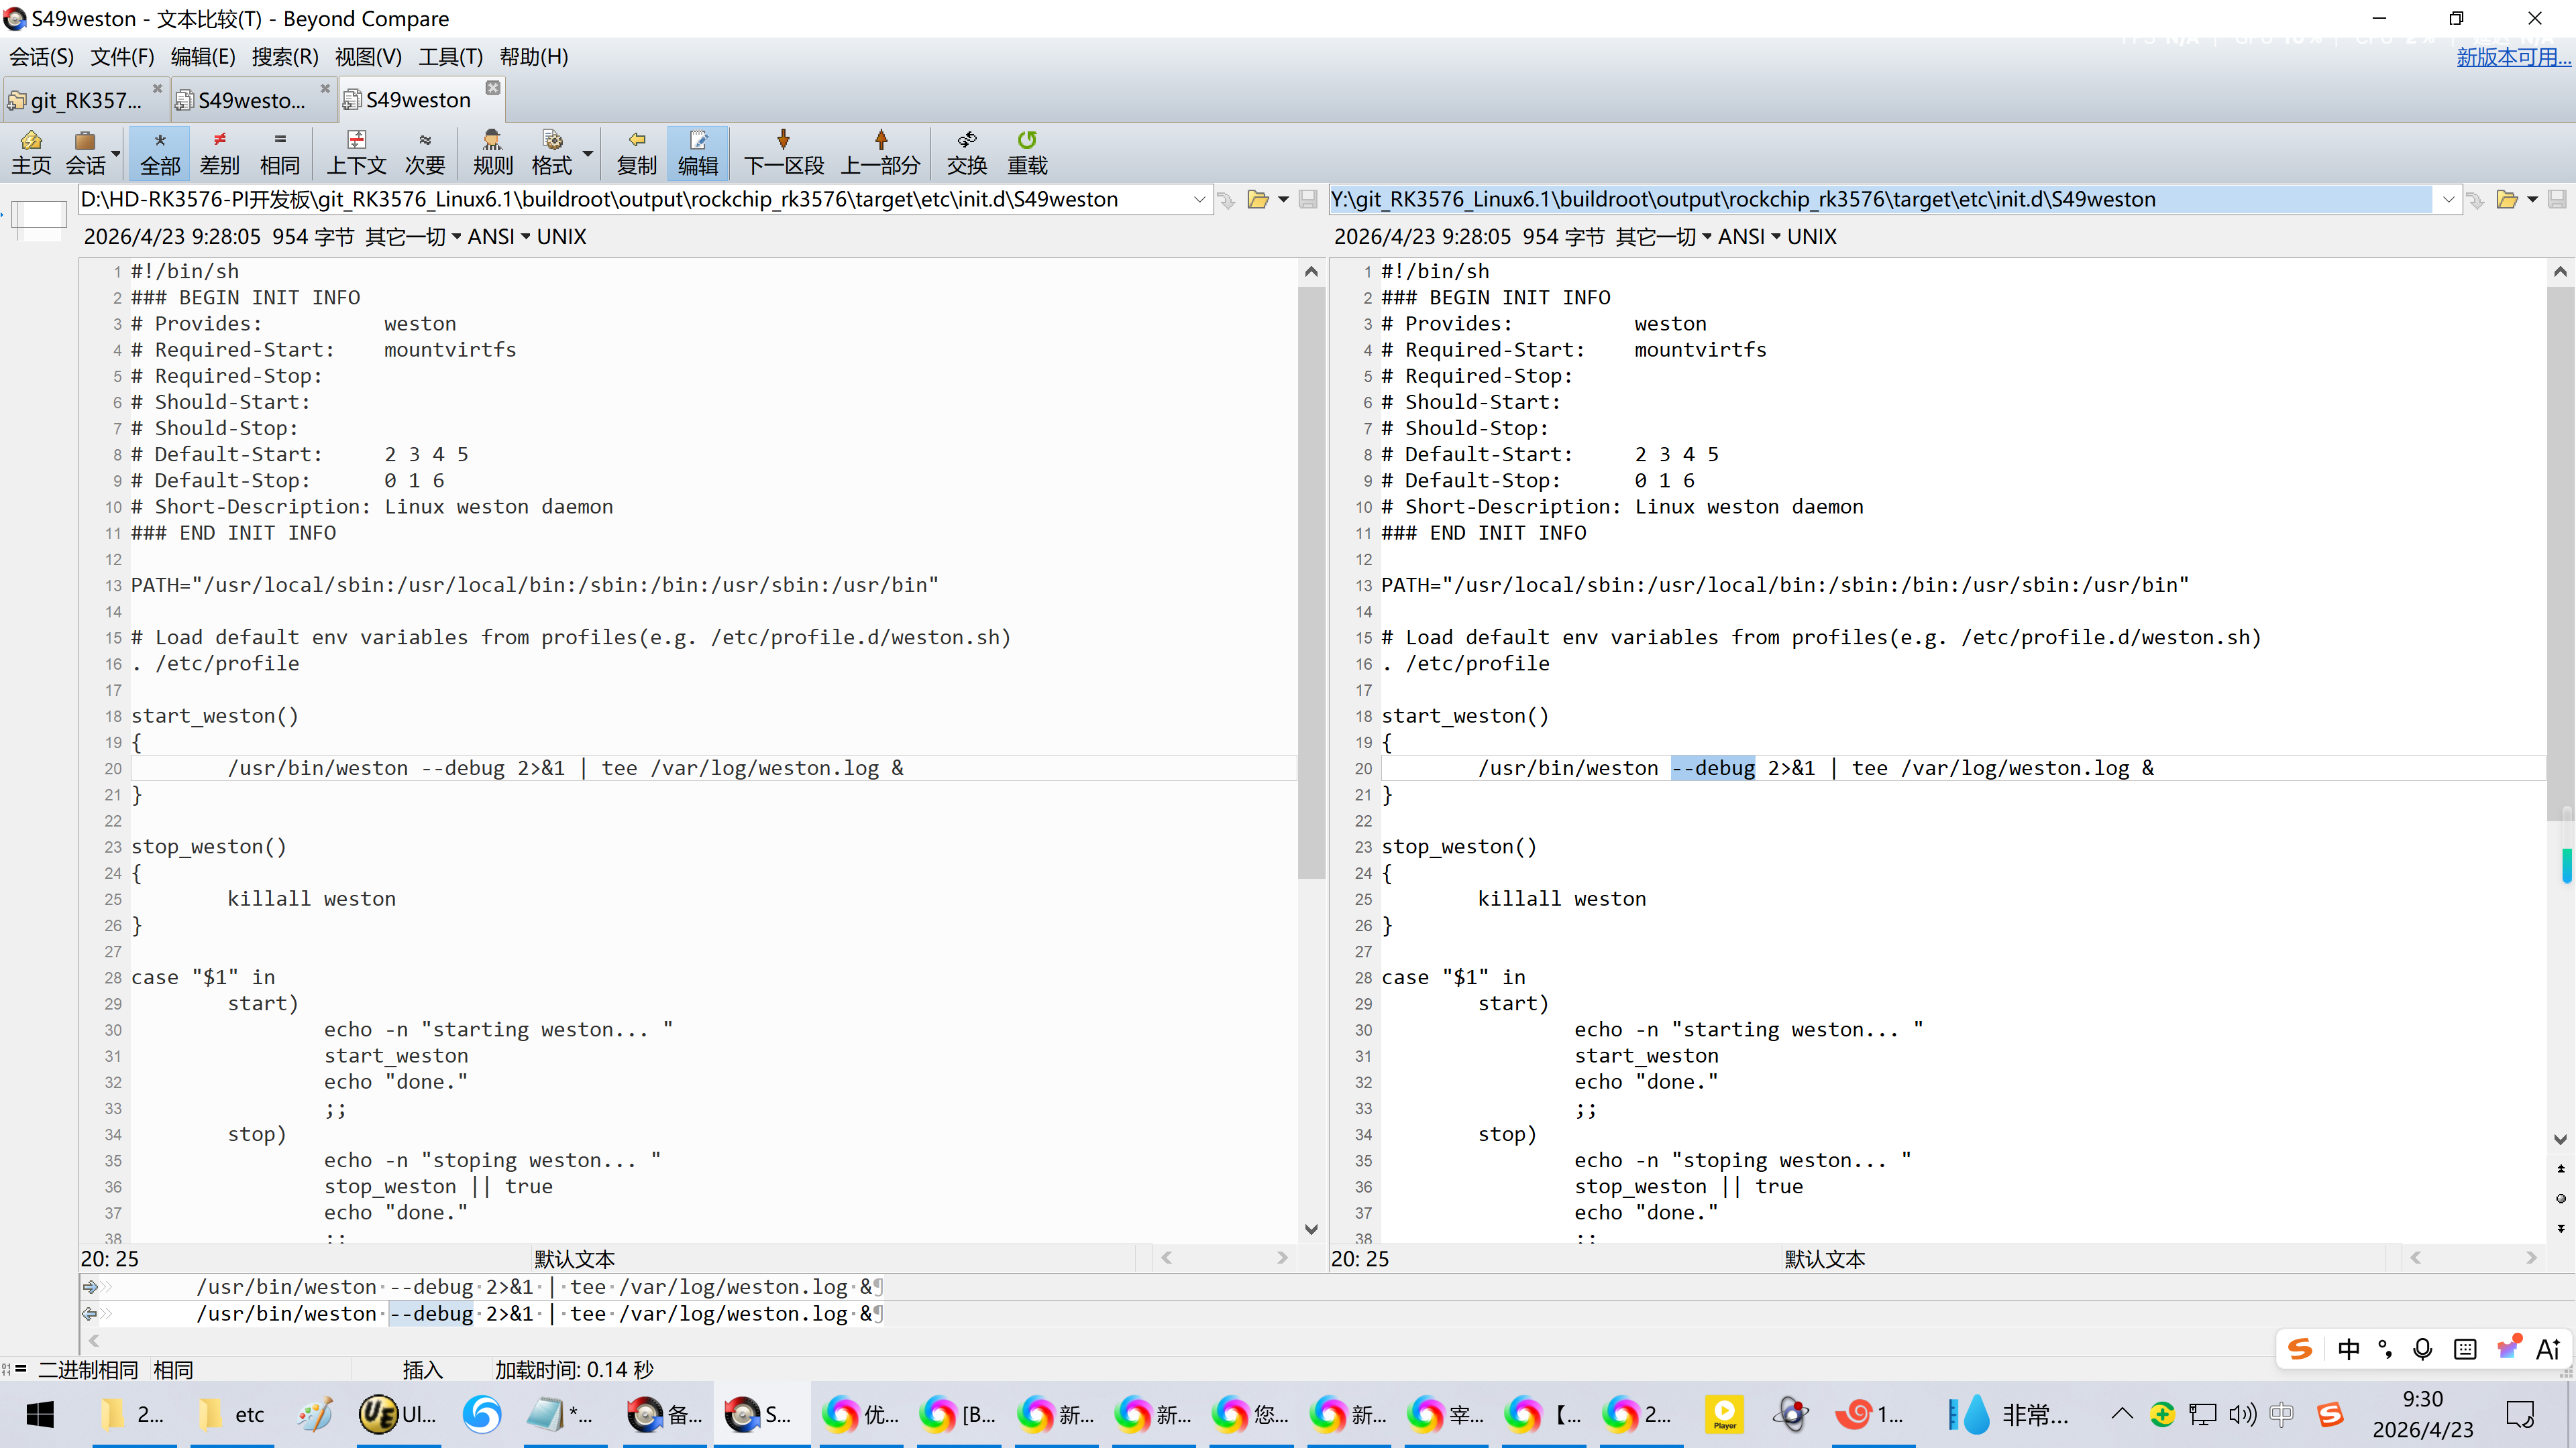Open the etc folder in taskbar

click(x=232, y=1414)
